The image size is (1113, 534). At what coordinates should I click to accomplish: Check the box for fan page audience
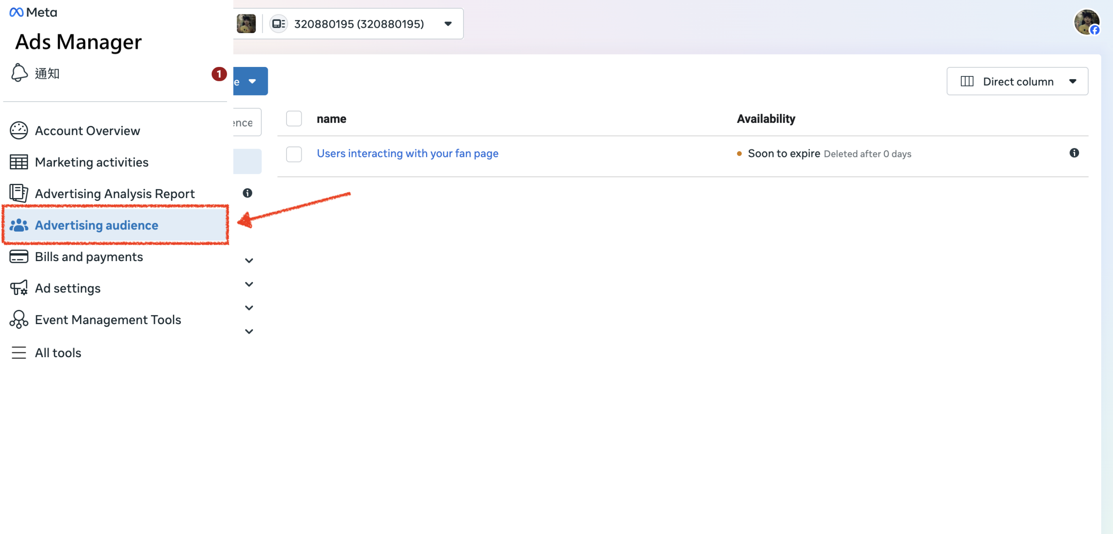294,154
